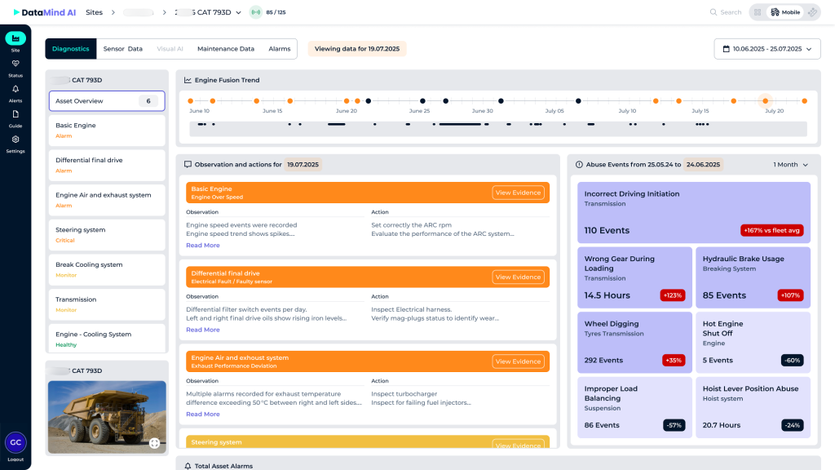Expand the 1 Month period dropdown
The width and height of the screenshot is (835, 470).
790,164
